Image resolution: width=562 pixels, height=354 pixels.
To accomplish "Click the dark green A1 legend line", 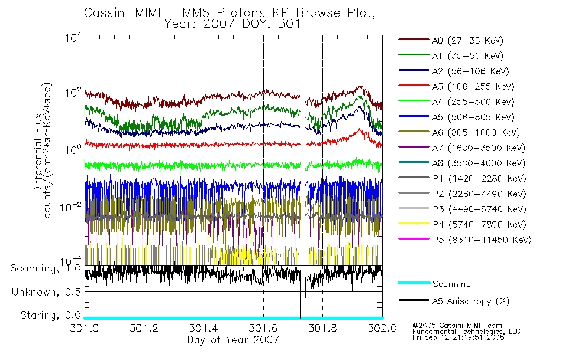I will (x=414, y=55).
